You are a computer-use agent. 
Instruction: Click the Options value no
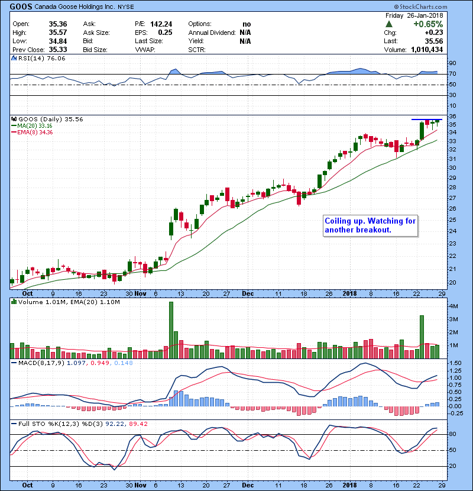tap(247, 24)
